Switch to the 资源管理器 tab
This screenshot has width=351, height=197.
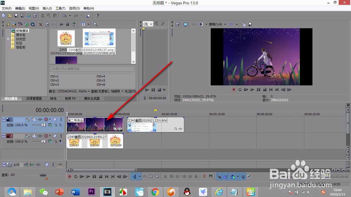(x=34, y=98)
